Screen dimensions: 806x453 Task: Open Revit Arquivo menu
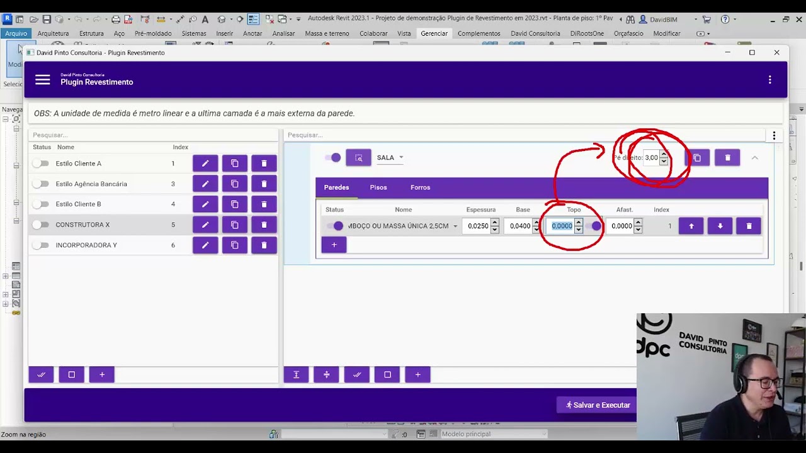click(16, 33)
